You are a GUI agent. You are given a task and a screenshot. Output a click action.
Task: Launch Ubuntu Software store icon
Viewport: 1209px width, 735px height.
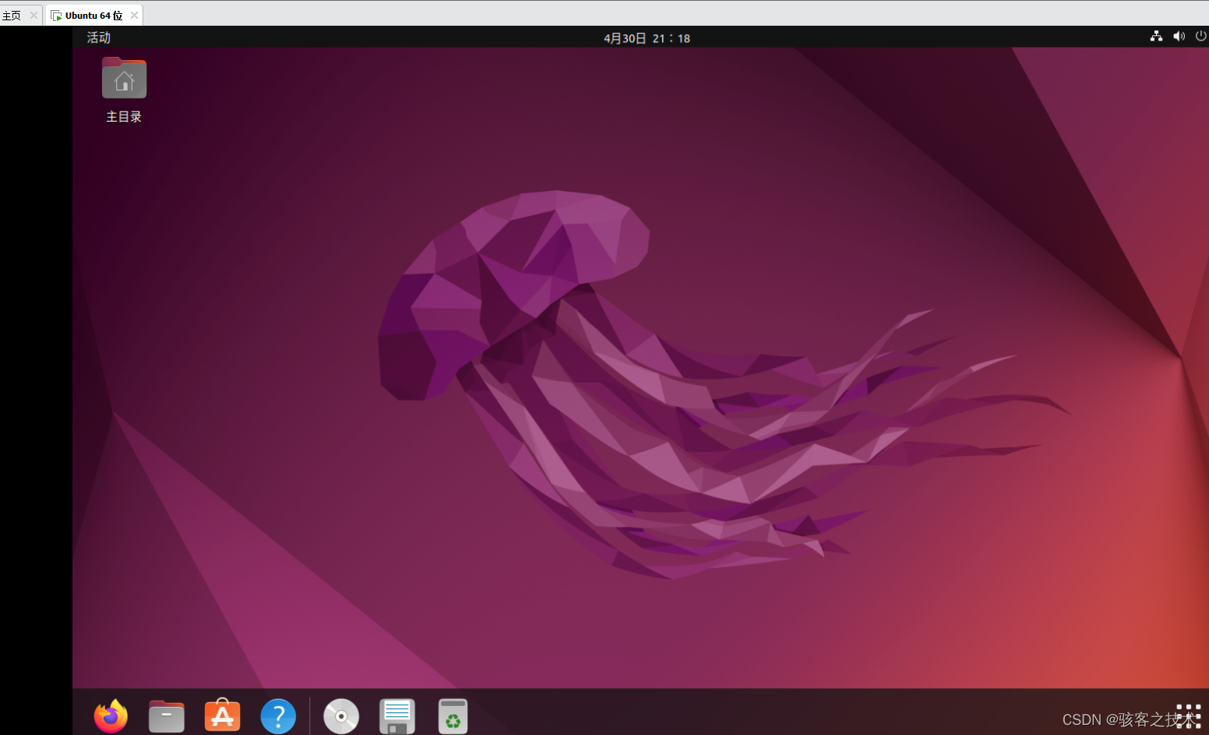223,716
